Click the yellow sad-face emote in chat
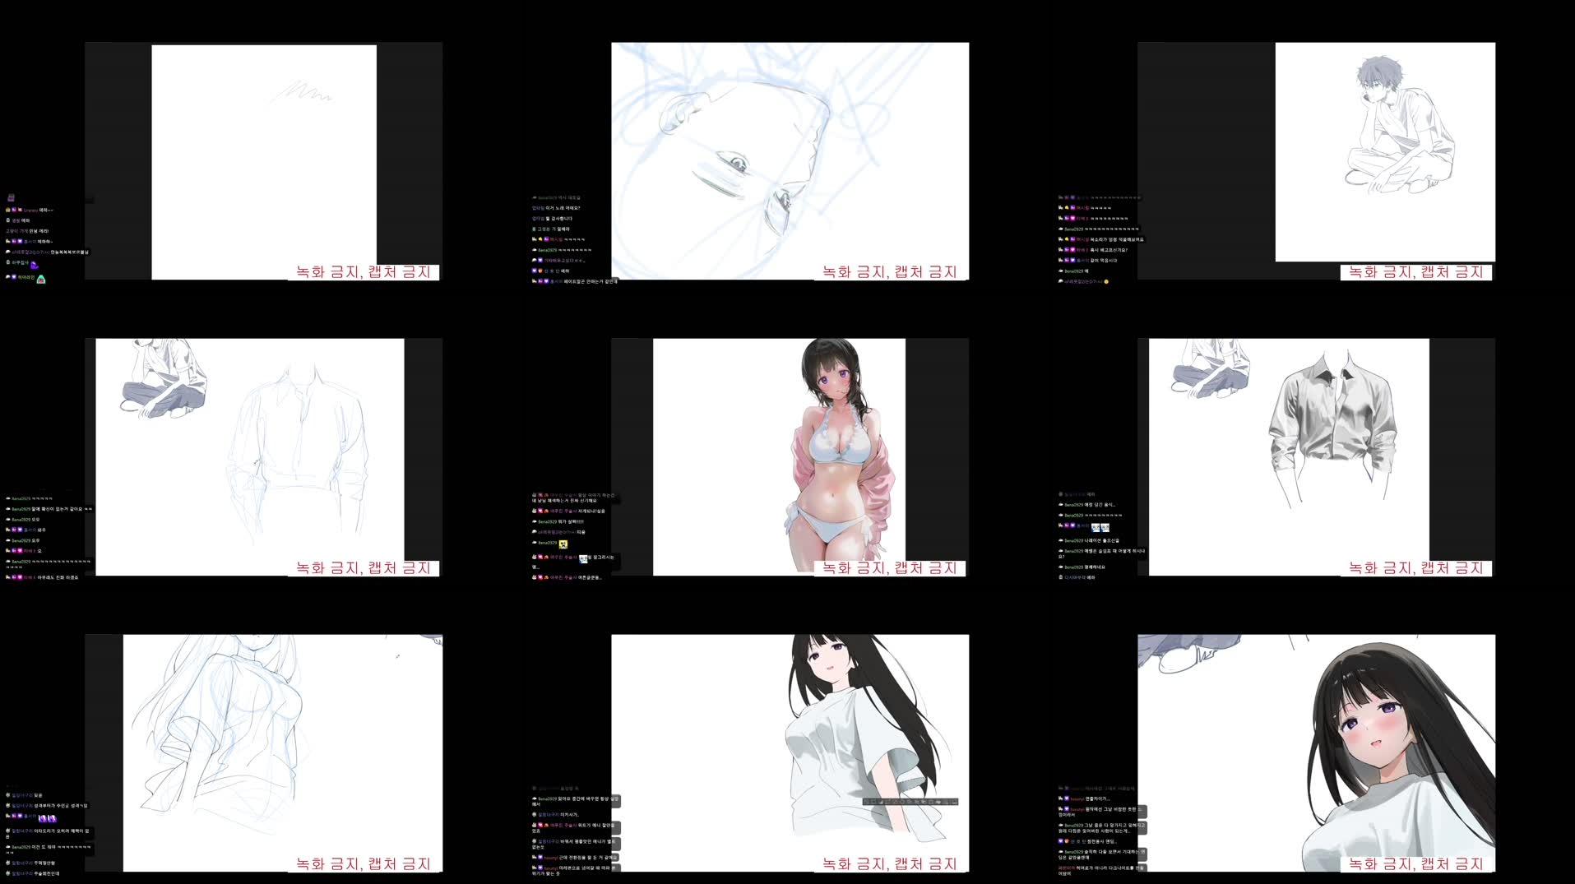 tap(563, 544)
